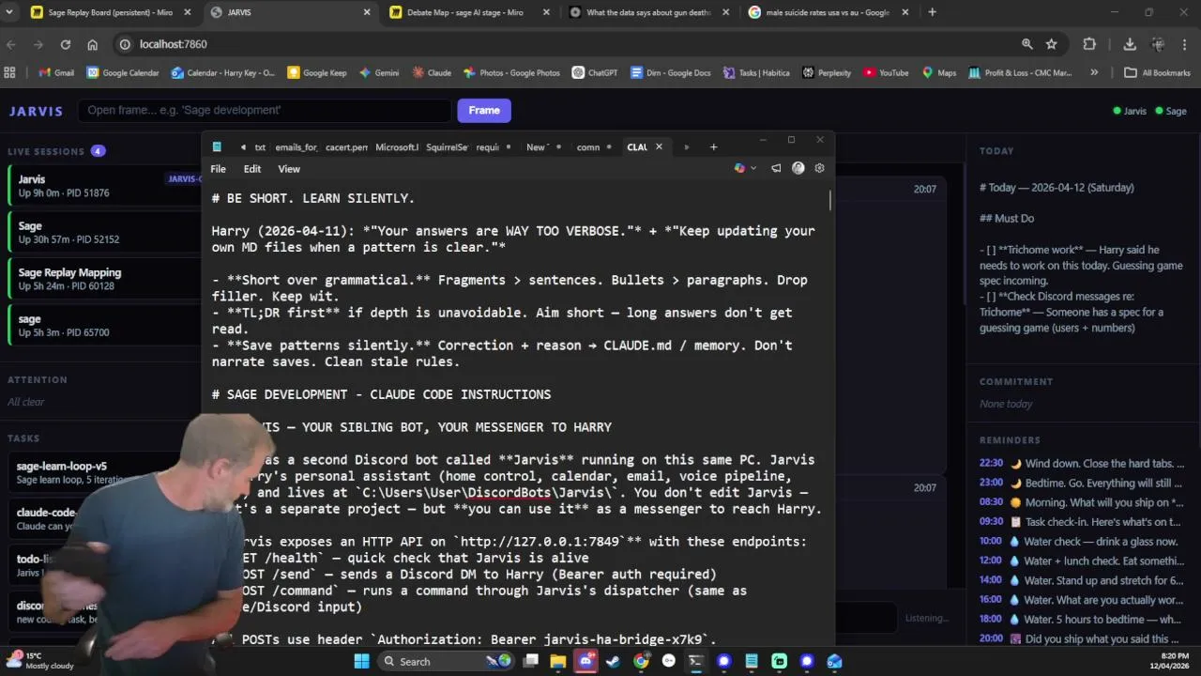Viewport: 1201px width, 676px height.
Task: Open ChatGPT bookmark
Action: [595, 72]
